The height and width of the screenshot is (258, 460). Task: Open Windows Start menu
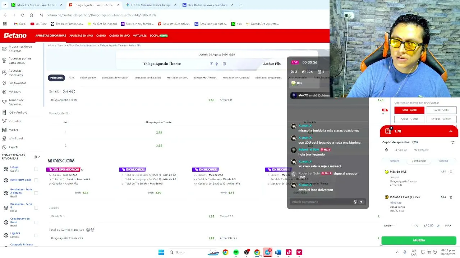[x=161, y=252]
